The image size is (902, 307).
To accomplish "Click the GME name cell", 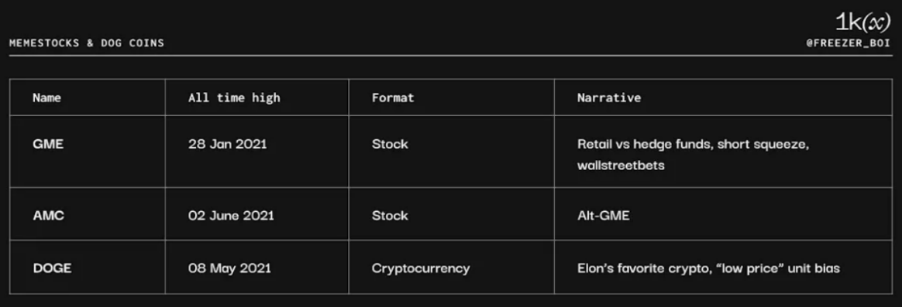I will 48,144.
